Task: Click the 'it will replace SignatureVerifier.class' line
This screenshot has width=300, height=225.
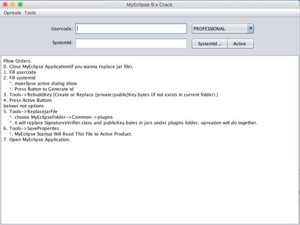Action: click(133, 123)
